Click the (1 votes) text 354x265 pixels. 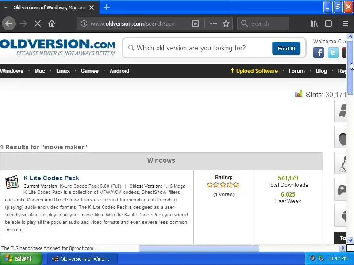(224, 194)
